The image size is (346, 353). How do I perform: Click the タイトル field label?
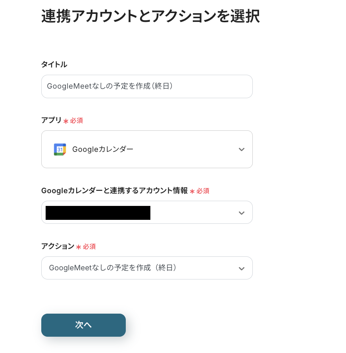click(54, 64)
